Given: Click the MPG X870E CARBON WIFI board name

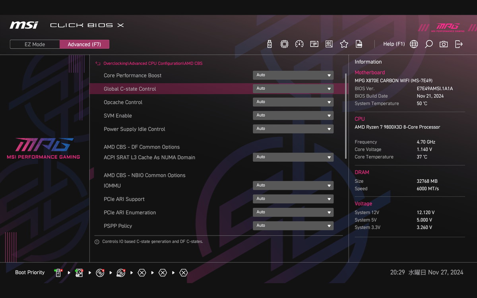Looking at the screenshot, I should coord(394,81).
